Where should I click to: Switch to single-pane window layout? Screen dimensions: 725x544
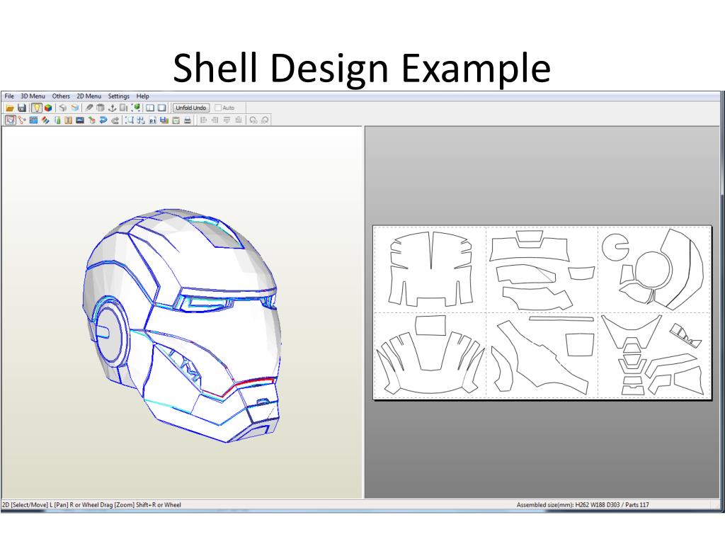162,108
